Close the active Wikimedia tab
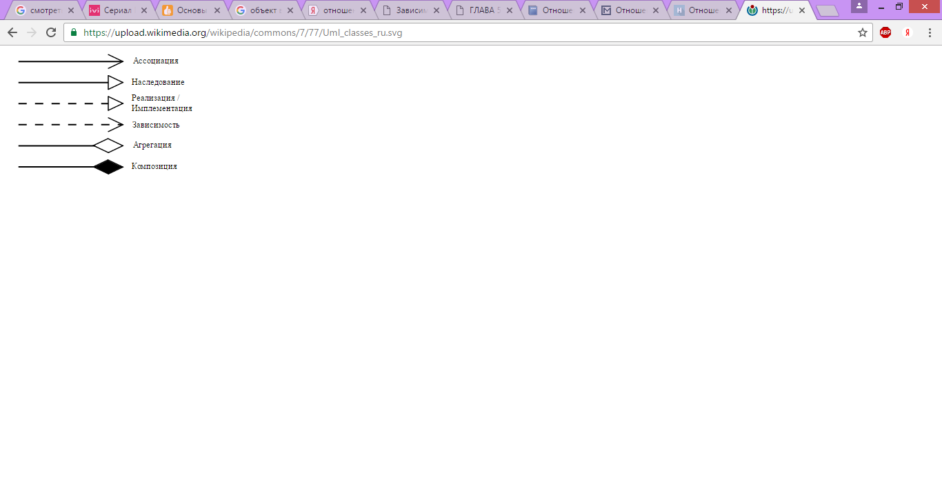This screenshot has height=502, width=942. [x=802, y=10]
